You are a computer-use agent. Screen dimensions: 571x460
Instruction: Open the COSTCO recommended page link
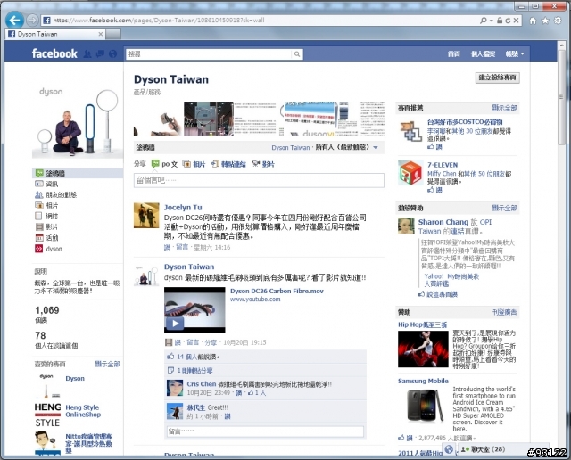click(x=465, y=122)
